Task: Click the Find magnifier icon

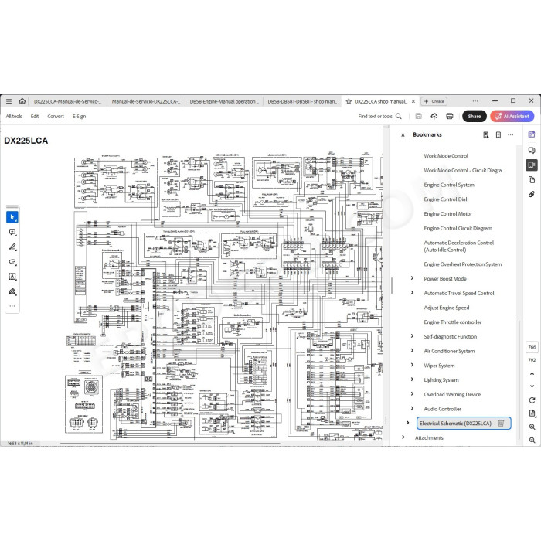Action: 399,116
